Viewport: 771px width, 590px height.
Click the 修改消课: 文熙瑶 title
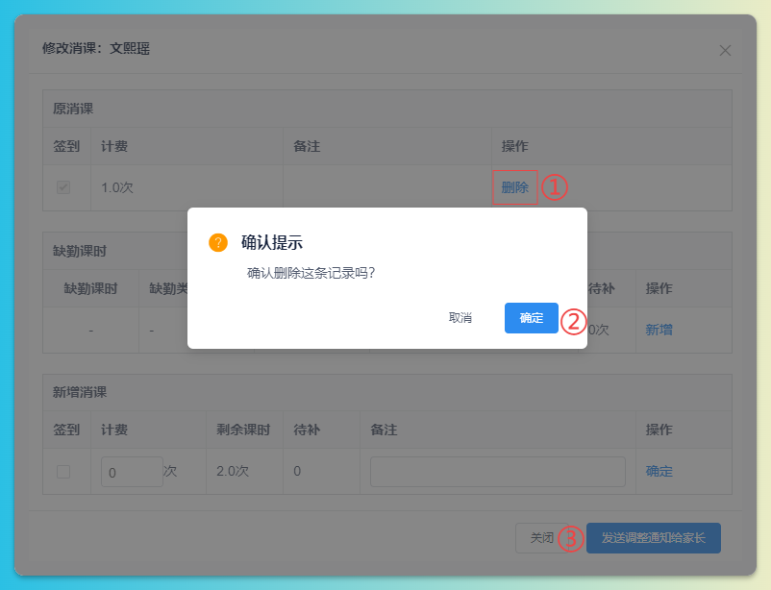point(96,48)
